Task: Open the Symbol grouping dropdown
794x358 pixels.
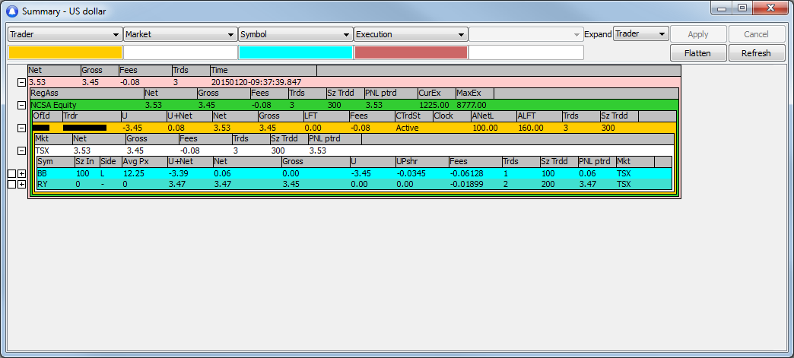Action: click(295, 34)
